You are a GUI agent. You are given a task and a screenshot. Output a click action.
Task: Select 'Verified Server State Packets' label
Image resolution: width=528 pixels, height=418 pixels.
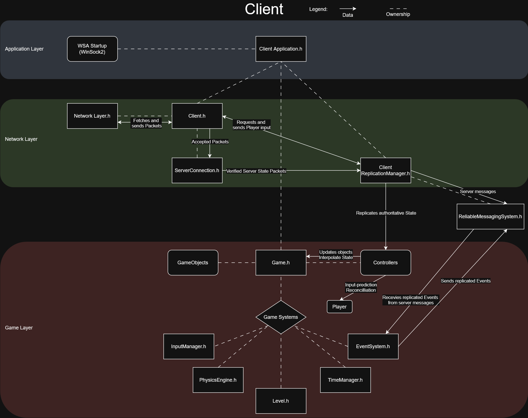pos(256,171)
